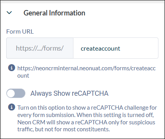This screenshot has width=165, height=139.
Task: Click the Always Show reCAPTCHA label text
Action: pyautogui.click(x=70, y=93)
